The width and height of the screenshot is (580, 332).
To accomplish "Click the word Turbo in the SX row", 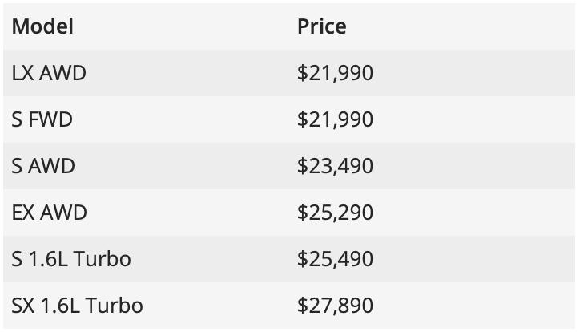I will (x=115, y=306).
